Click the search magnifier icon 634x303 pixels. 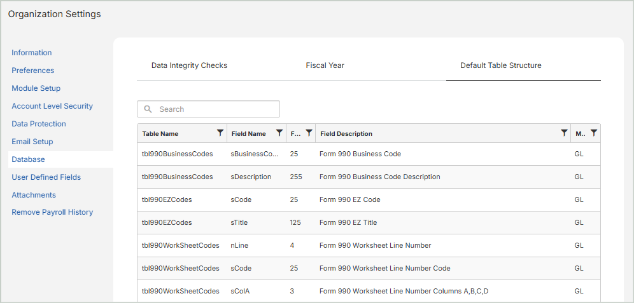148,109
